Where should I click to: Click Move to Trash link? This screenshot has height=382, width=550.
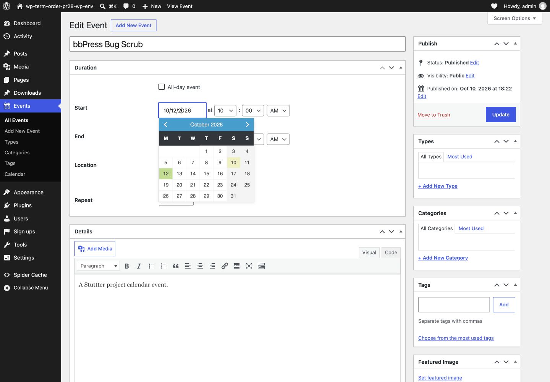(x=434, y=115)
